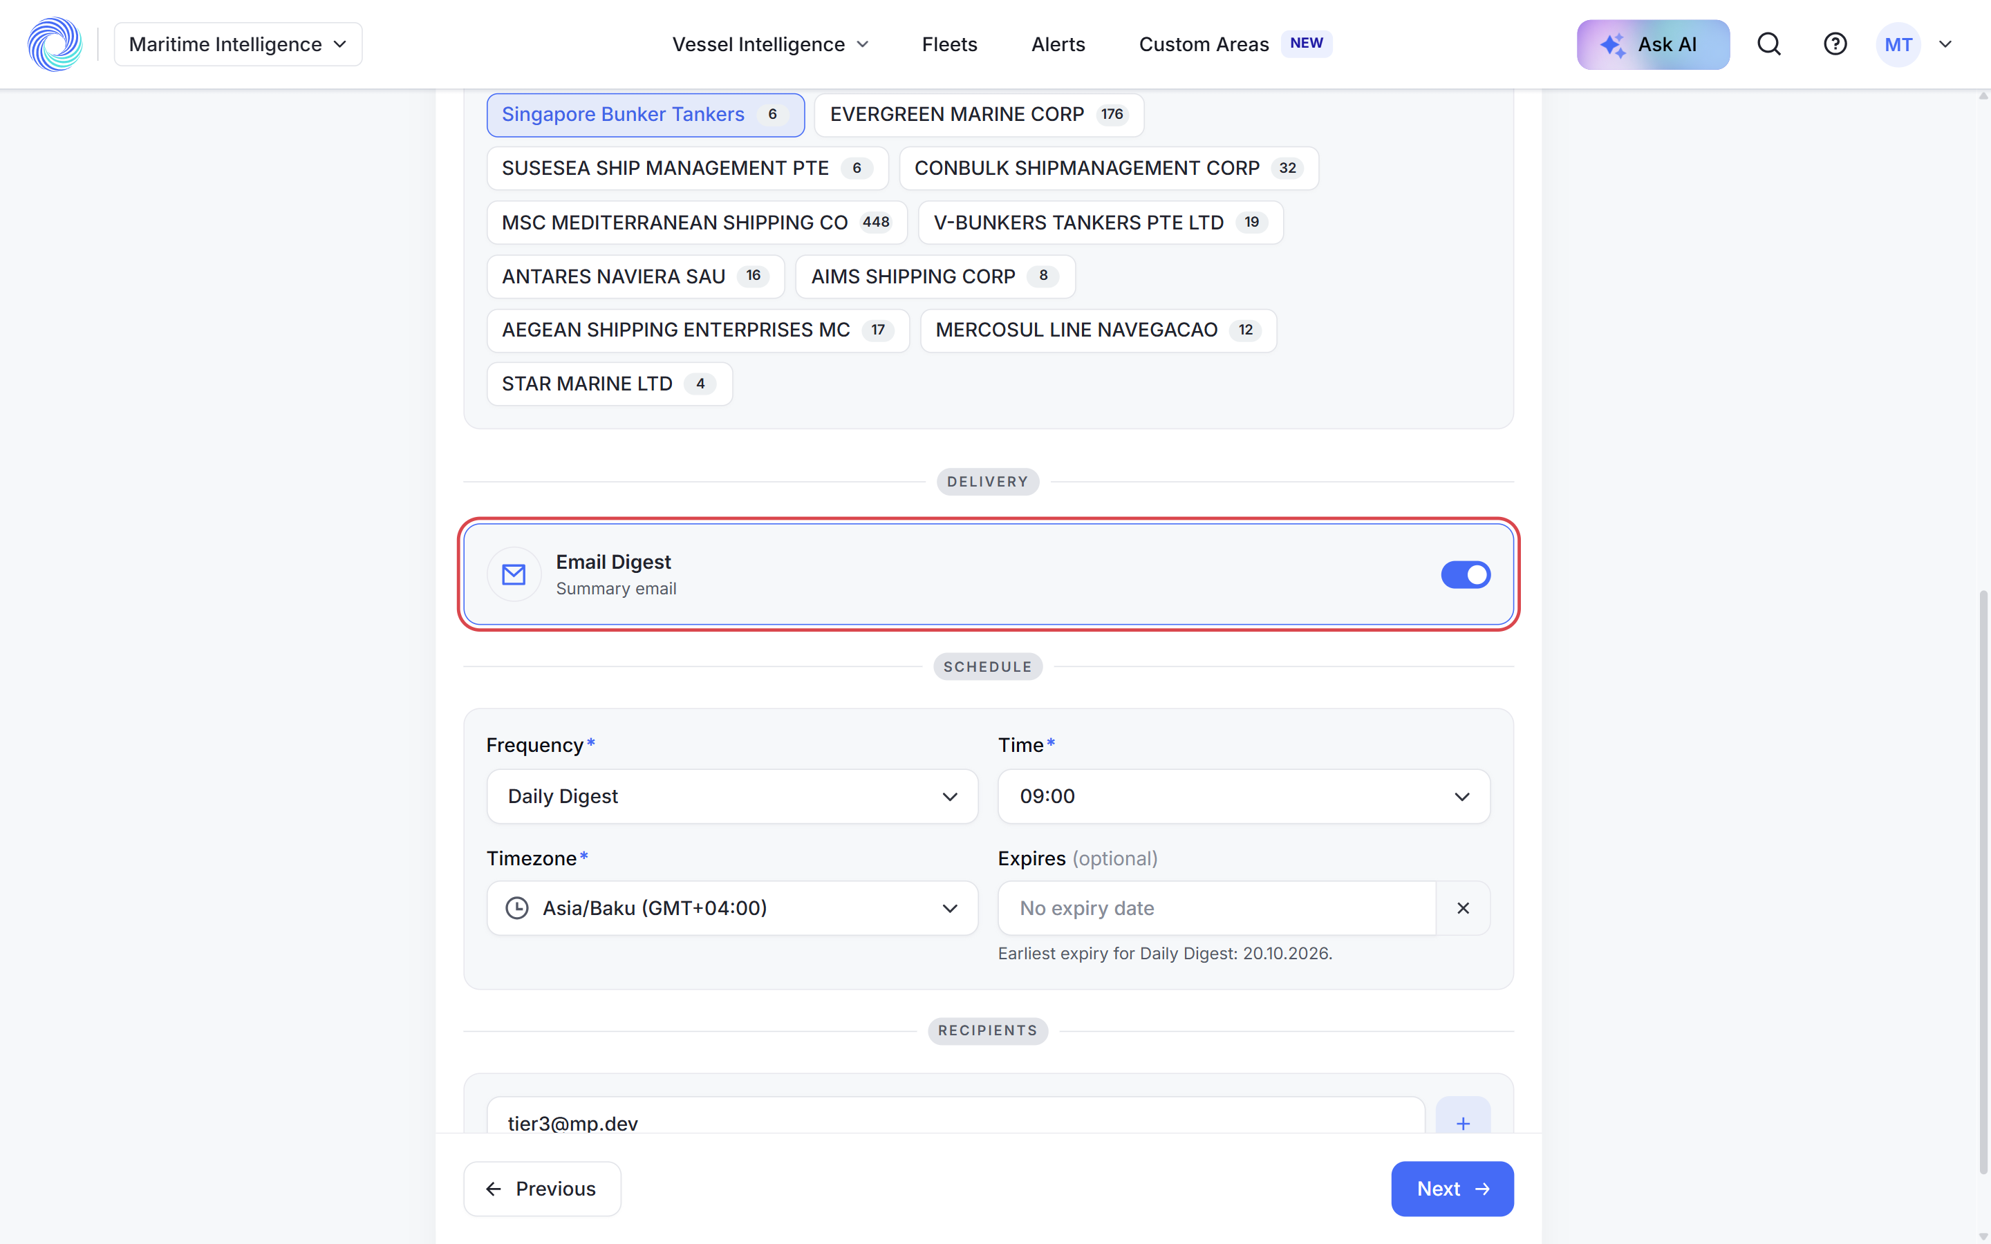Clear the expiry date with the X icon
The width and height of the screenshot is (1991, 1244).
(x=1463, y=908)
